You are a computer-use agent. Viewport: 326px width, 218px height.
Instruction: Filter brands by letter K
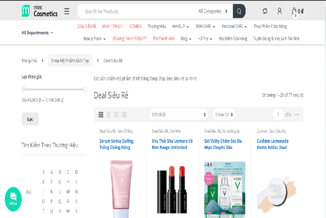[52, 192]
